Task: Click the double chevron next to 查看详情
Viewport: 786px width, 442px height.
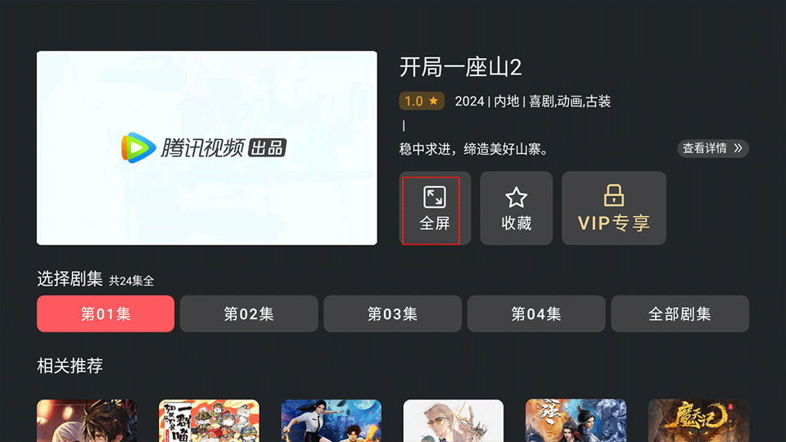Action: pos(738,148)
